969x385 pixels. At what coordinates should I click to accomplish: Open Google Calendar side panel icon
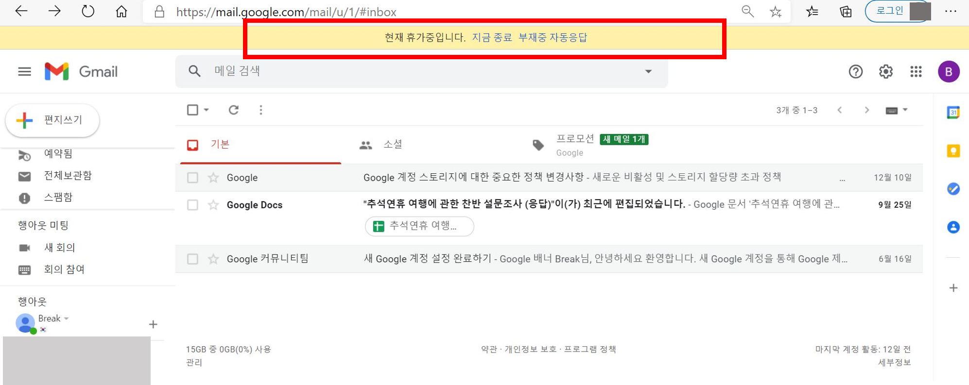click(953, 113)
